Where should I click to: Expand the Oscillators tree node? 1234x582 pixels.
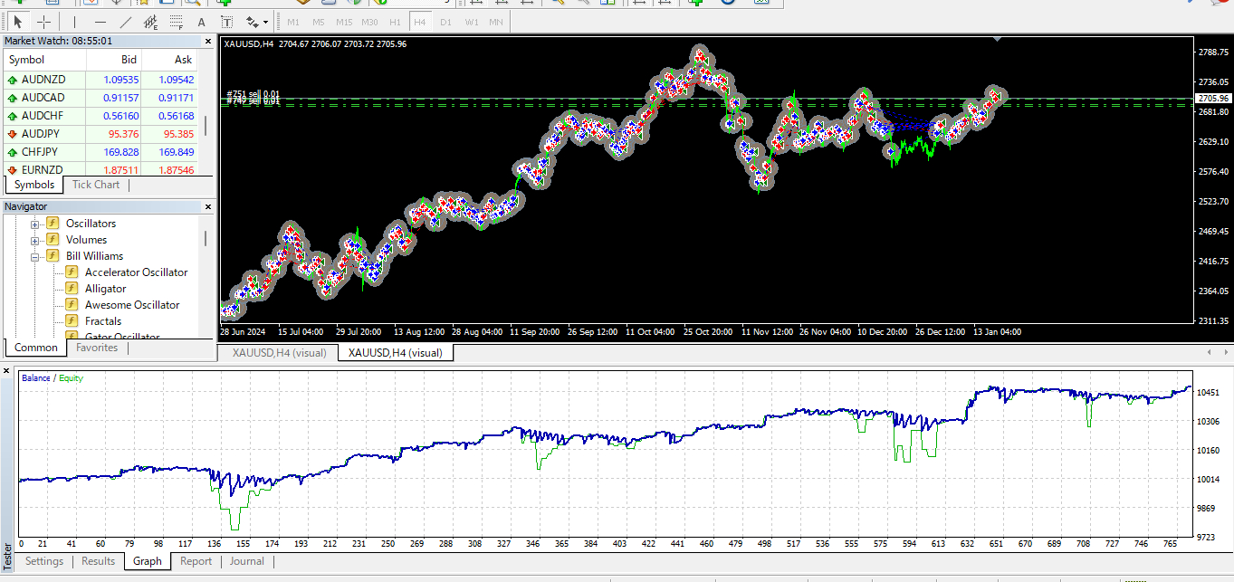[35, 224]
